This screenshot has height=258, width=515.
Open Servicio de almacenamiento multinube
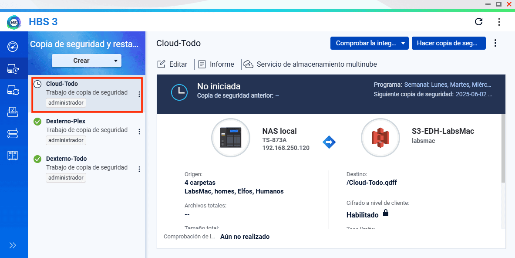[x=310, y=64]
